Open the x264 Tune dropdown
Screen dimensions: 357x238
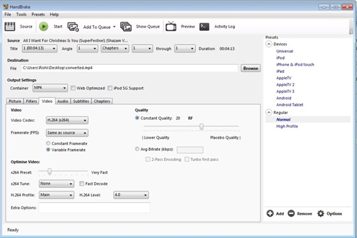point(57,183)
